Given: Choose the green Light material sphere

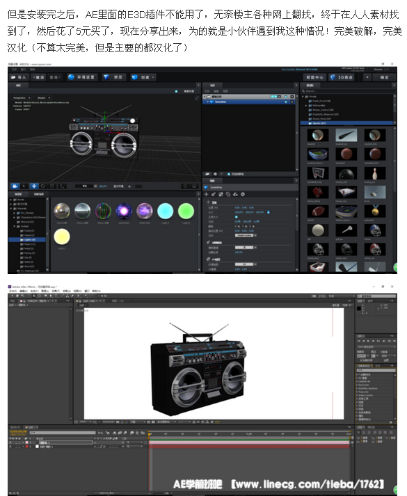Looking at the screenshot, I should click(186, 211).
